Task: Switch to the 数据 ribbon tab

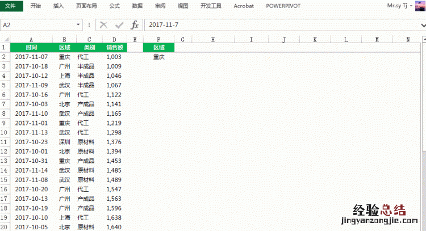Action: pos(137,6)
